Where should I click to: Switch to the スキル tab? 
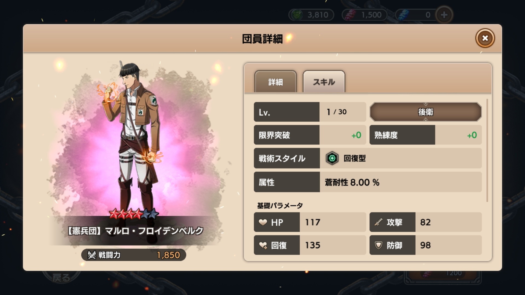pyautogui.click(x=324, y=82)
